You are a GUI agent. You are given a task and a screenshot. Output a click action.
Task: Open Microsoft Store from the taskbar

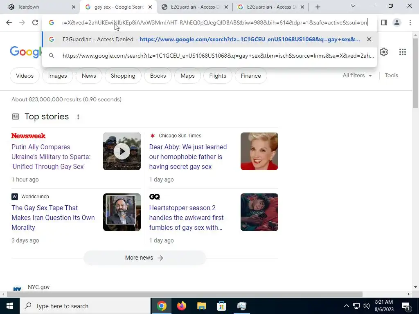(x=221, y=306)
